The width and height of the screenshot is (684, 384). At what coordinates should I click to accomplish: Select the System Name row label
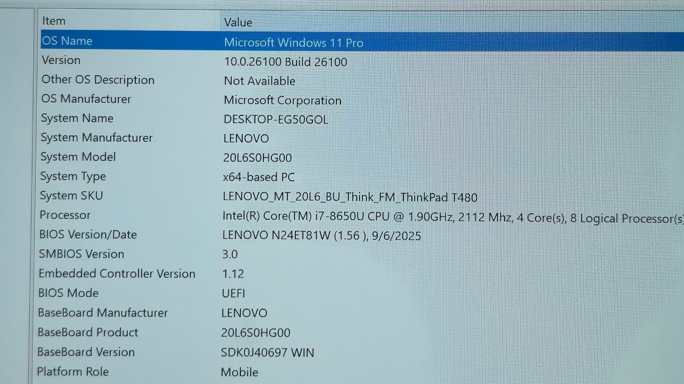click(77, 118)
